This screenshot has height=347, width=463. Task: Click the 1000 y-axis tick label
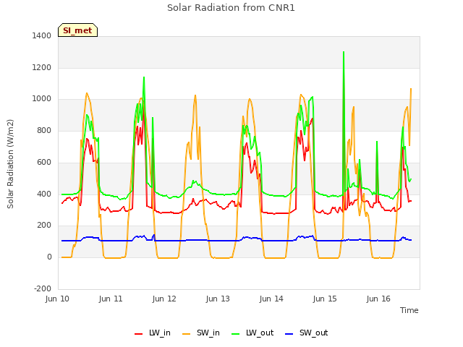coord(42,99)
